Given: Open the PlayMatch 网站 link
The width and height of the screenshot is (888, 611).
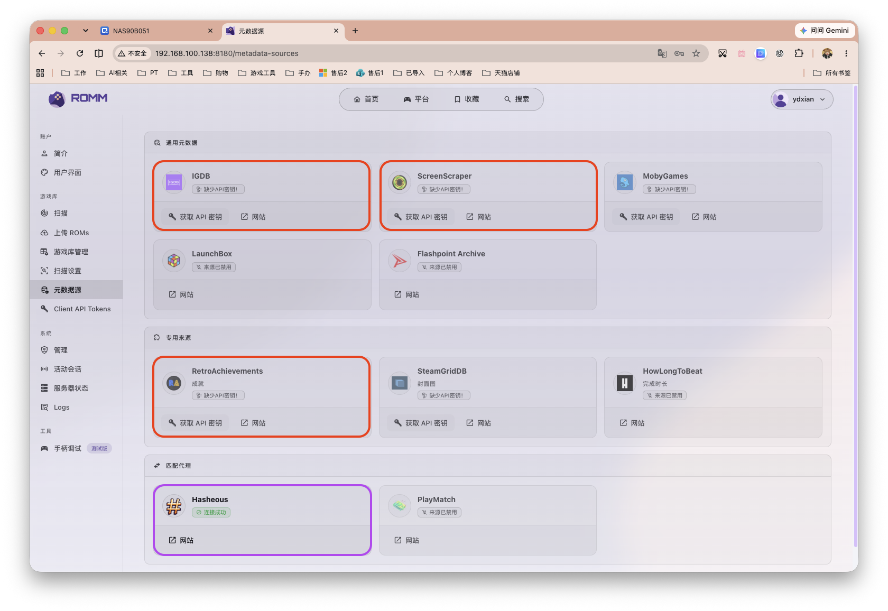Looking at the screenshot, I should (x=407, y=540).
